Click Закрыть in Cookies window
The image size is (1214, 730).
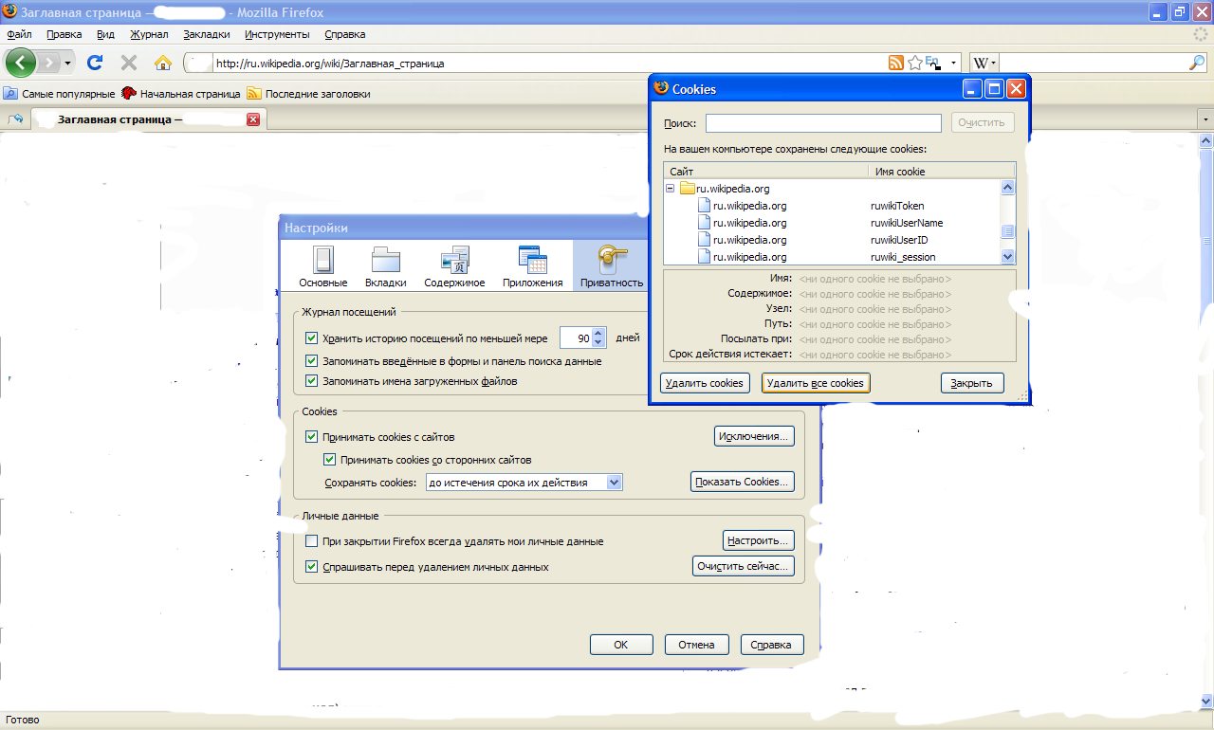click(x=972, y=383)
